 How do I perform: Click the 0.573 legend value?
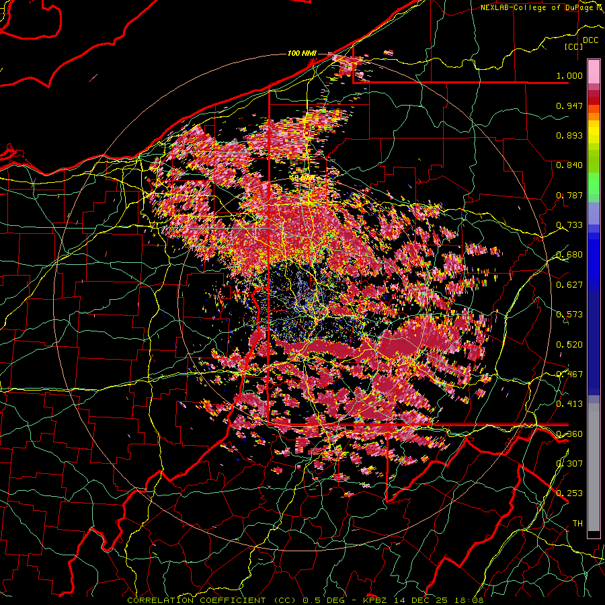tap(569, 315)
